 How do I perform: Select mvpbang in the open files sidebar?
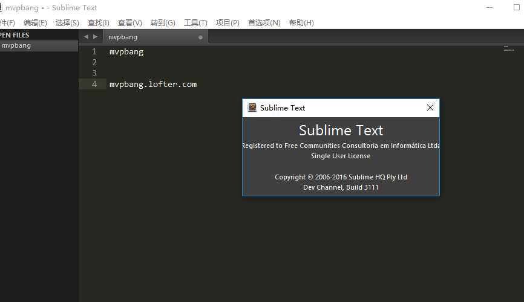tap(39, 46)
